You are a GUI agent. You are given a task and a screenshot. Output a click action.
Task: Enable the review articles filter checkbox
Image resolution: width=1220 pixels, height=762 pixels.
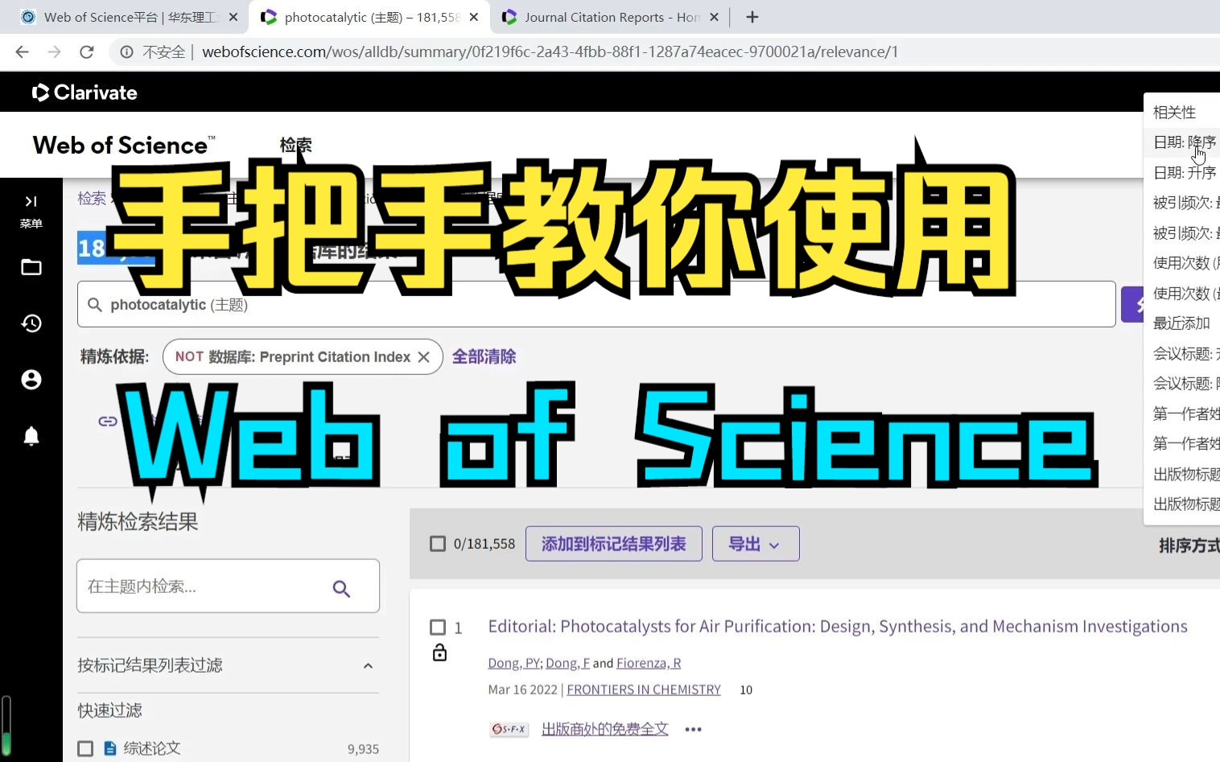click(x=85, y=748)
